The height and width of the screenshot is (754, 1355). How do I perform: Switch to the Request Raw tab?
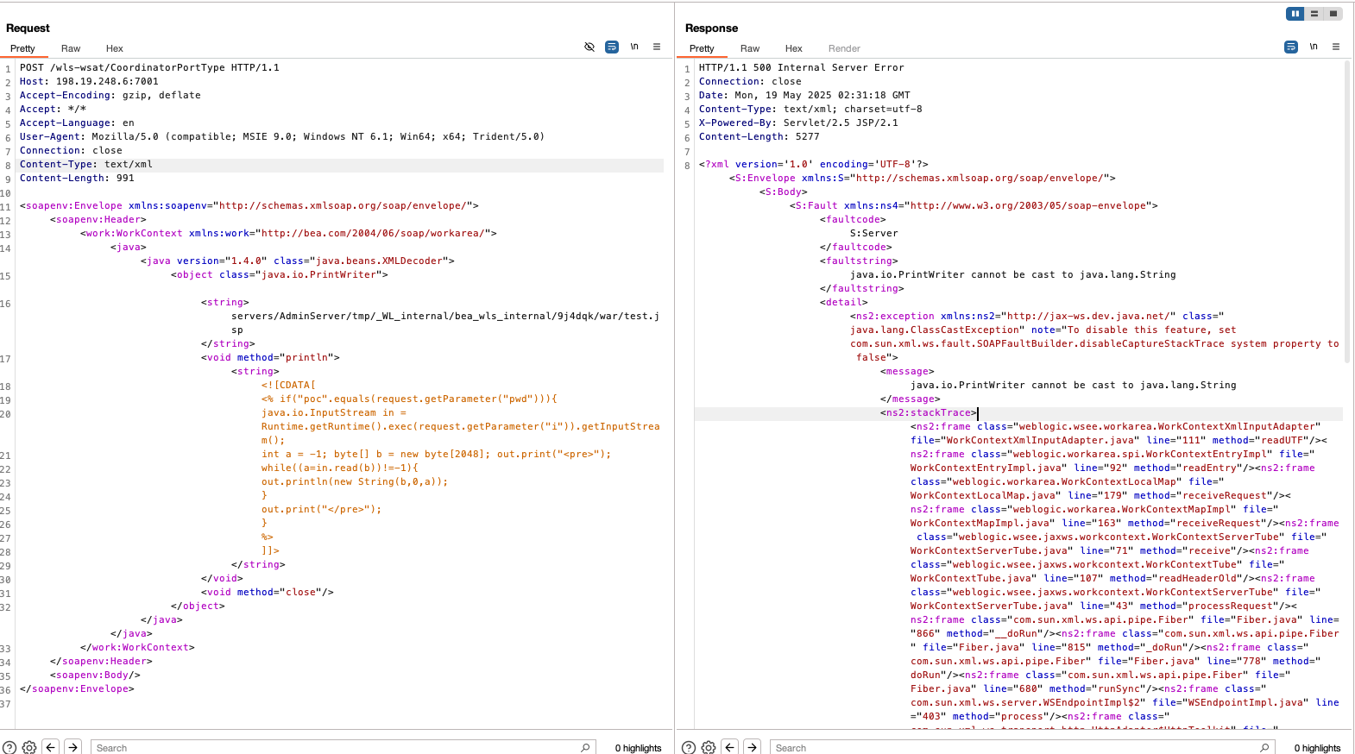tap(71, 48)
